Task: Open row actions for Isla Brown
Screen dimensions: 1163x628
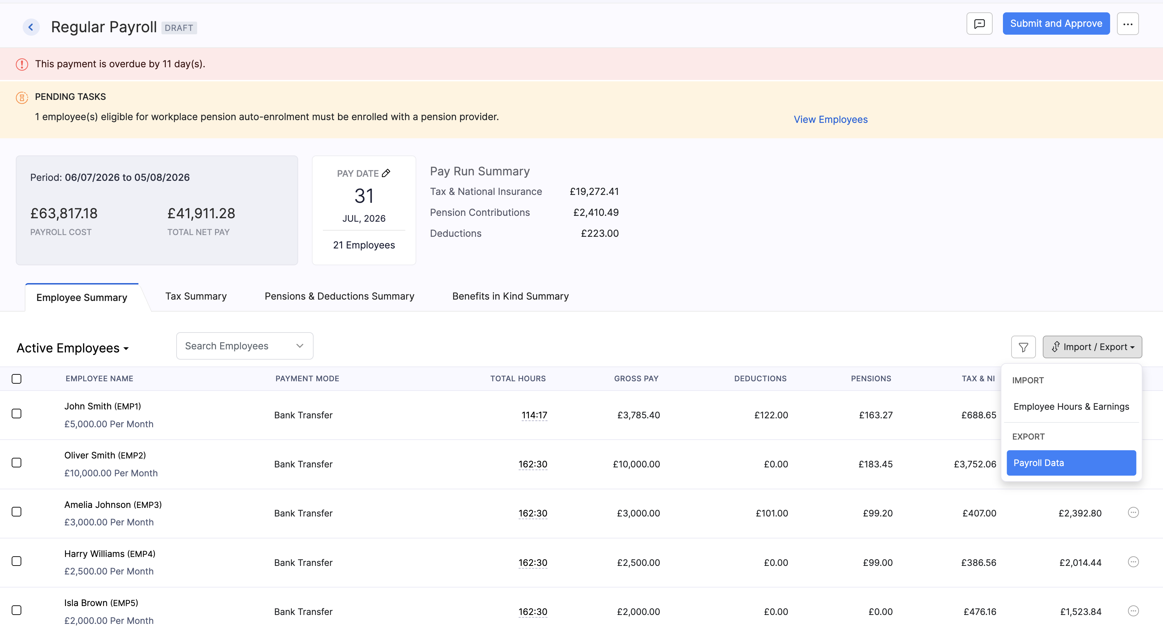Action: click(x=1133, y=611)
